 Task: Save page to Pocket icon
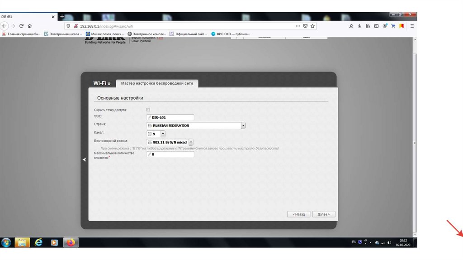tap(305, 26)
